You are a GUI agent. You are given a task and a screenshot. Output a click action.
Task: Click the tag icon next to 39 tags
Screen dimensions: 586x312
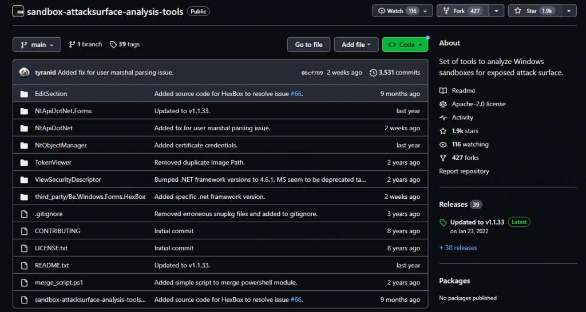pyautogui.click(x=113, y=45)
